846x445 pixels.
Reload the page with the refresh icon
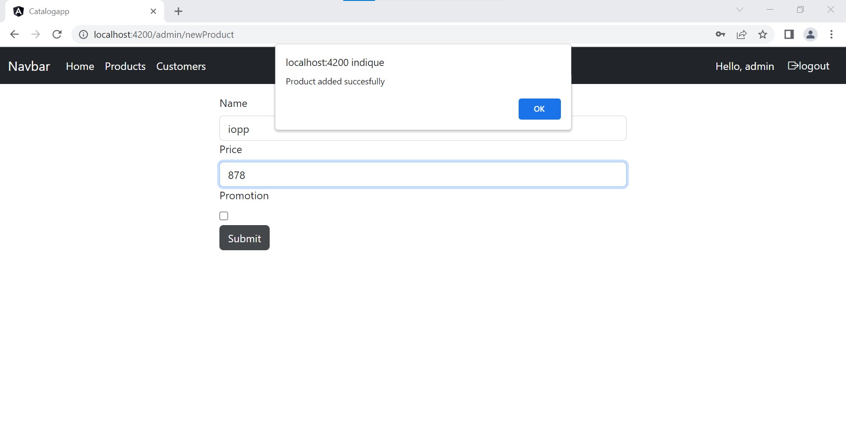57,34
